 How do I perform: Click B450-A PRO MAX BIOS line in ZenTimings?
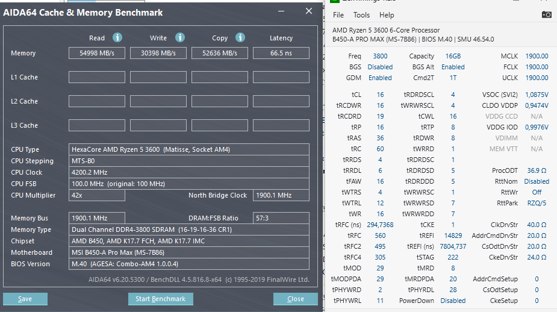(413, 39)
